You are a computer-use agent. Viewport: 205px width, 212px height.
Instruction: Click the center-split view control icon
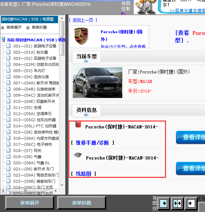177,203
